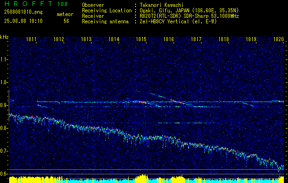Click the 0.8 kHz axis label
Screen dimensions: 288x183
tap(4, 128)
